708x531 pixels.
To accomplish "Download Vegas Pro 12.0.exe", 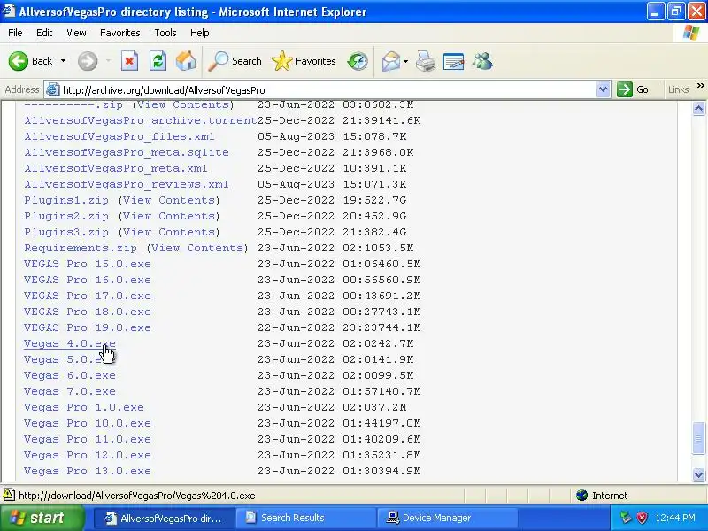I will (x=88, y=455).
